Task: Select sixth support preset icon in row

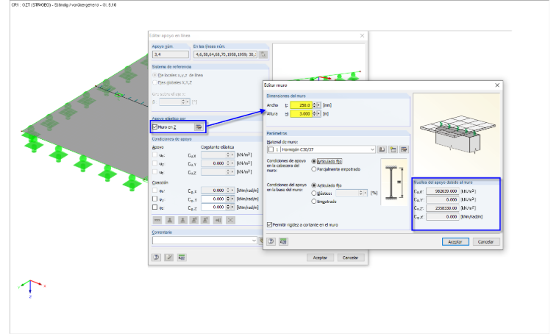Action: pos(218,220)
